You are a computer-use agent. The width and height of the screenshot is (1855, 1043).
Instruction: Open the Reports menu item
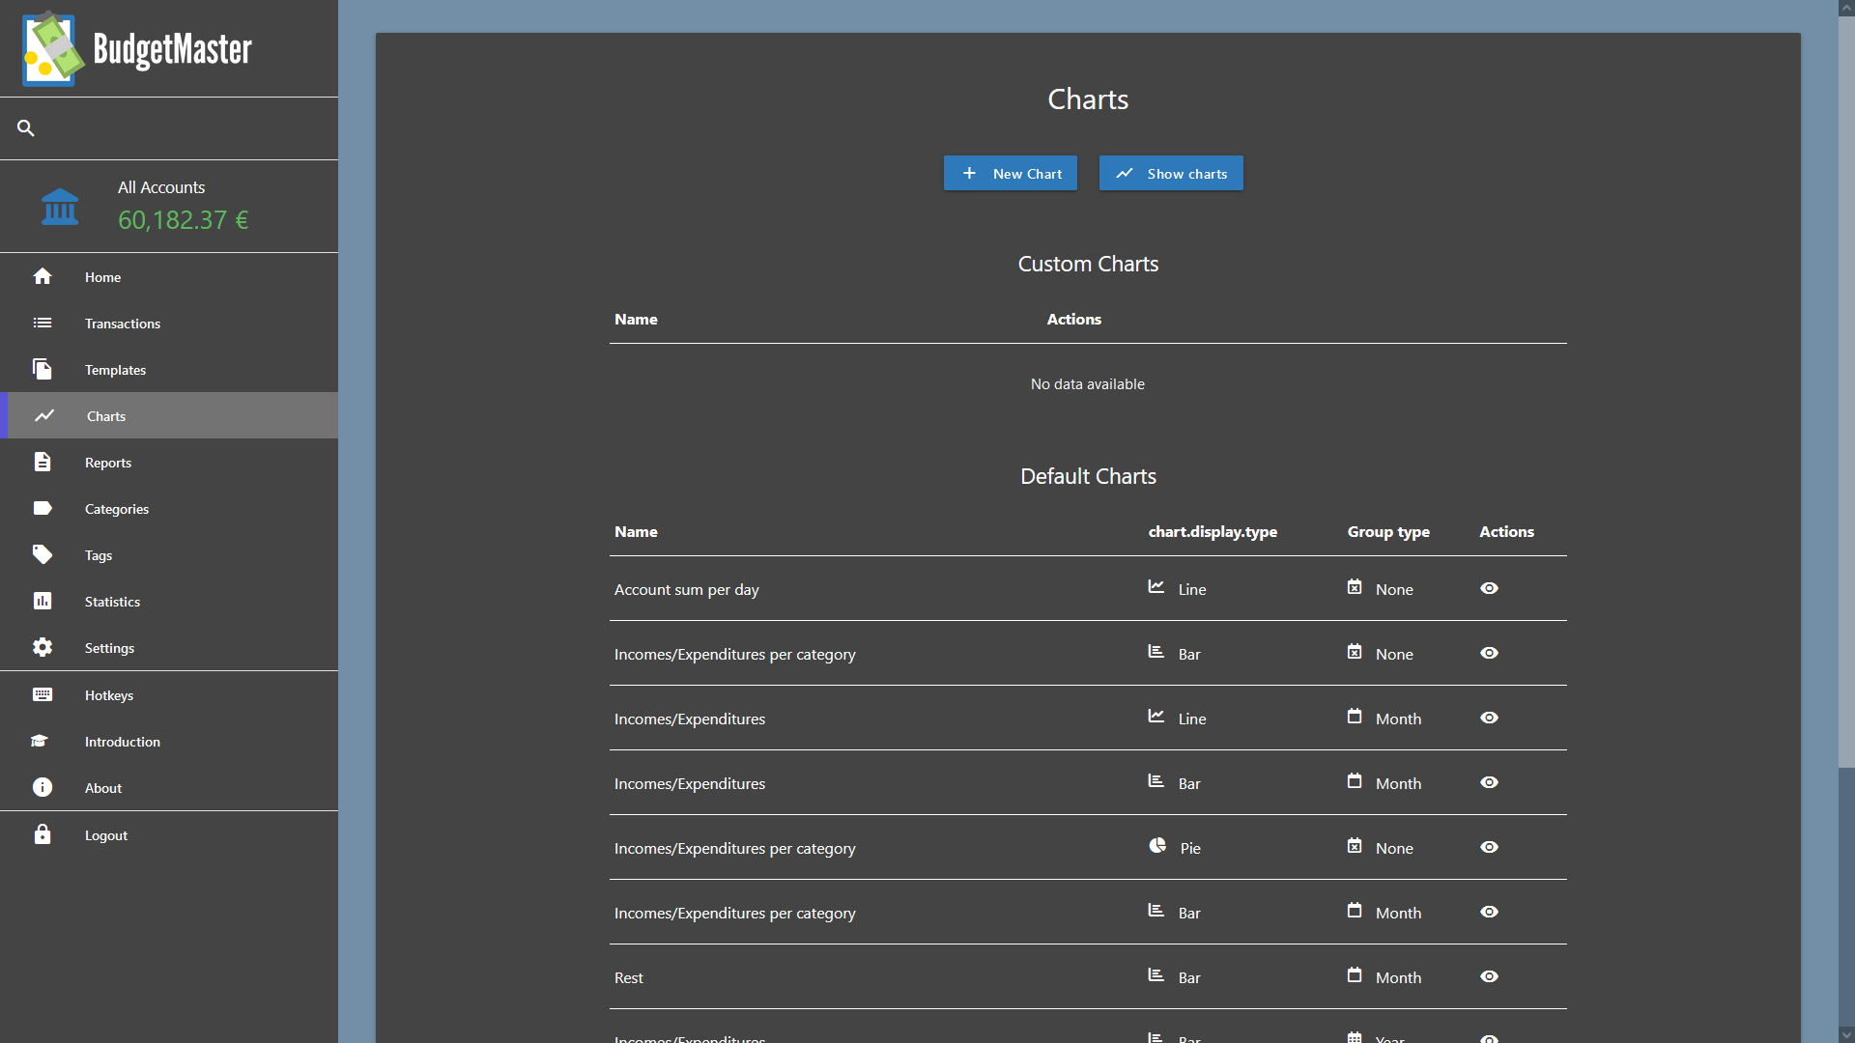(x=169, y=462)
